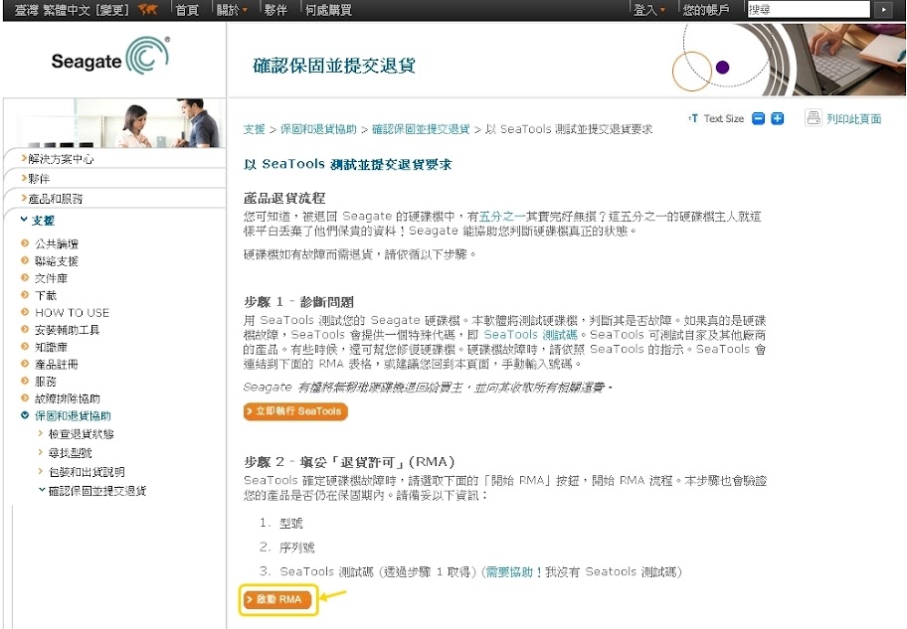The height and width of the screenshot is (629, 907).
Task: Collapse the 支援 sidebar section
Action: pos(38,221)
